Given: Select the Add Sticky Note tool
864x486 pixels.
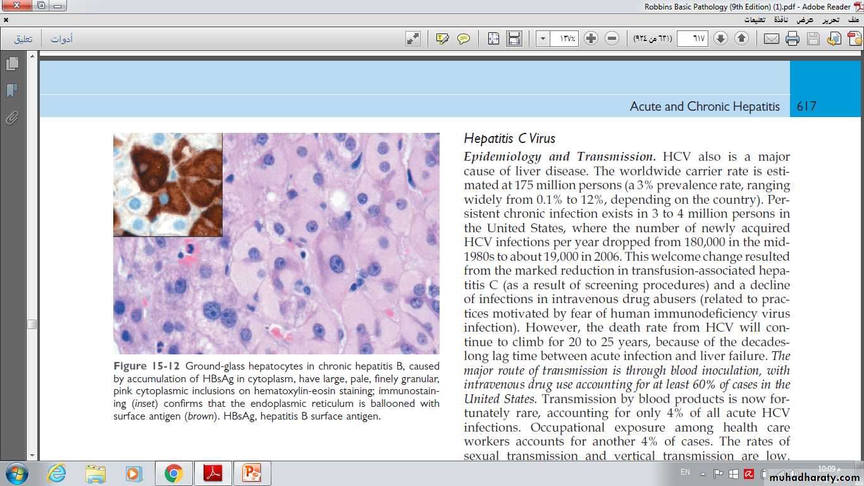Looking at the screenshot, I should pyautogui.click(x=464, y=39).
